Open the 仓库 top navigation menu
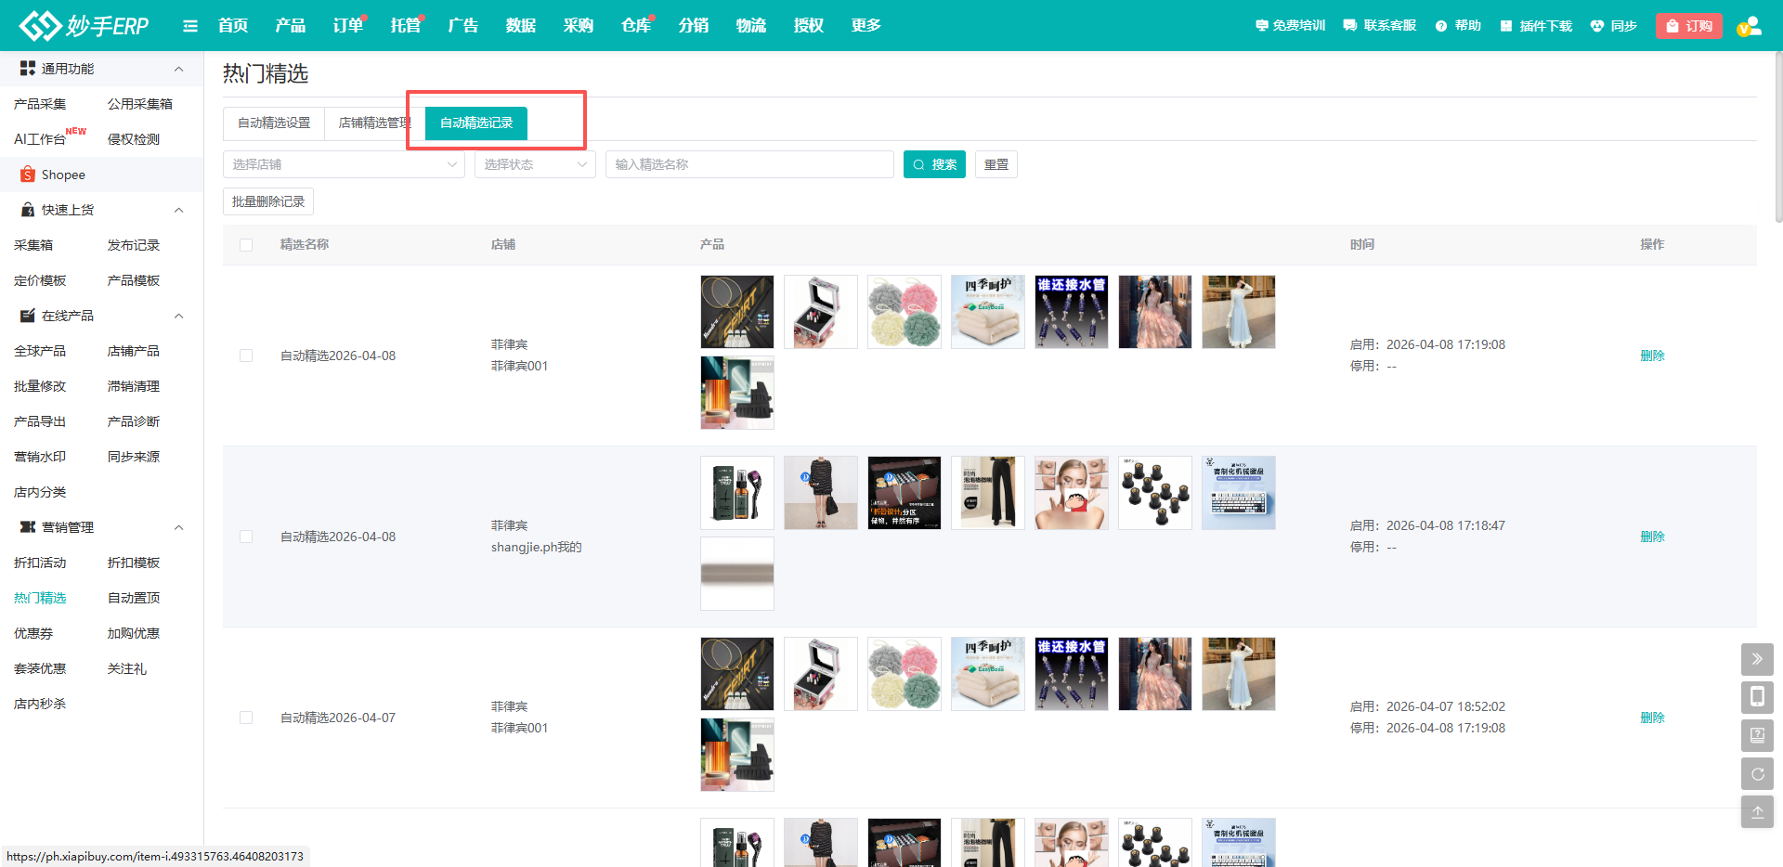Image resolution: width=1783 pixels, height=867 pixels. [x=636, y=25]
